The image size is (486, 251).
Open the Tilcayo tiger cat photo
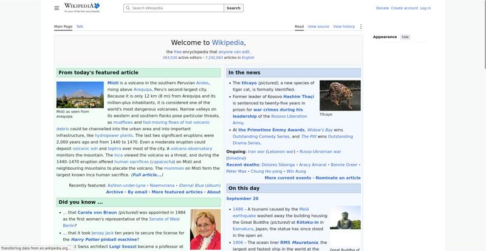click(x=340, y=95)
